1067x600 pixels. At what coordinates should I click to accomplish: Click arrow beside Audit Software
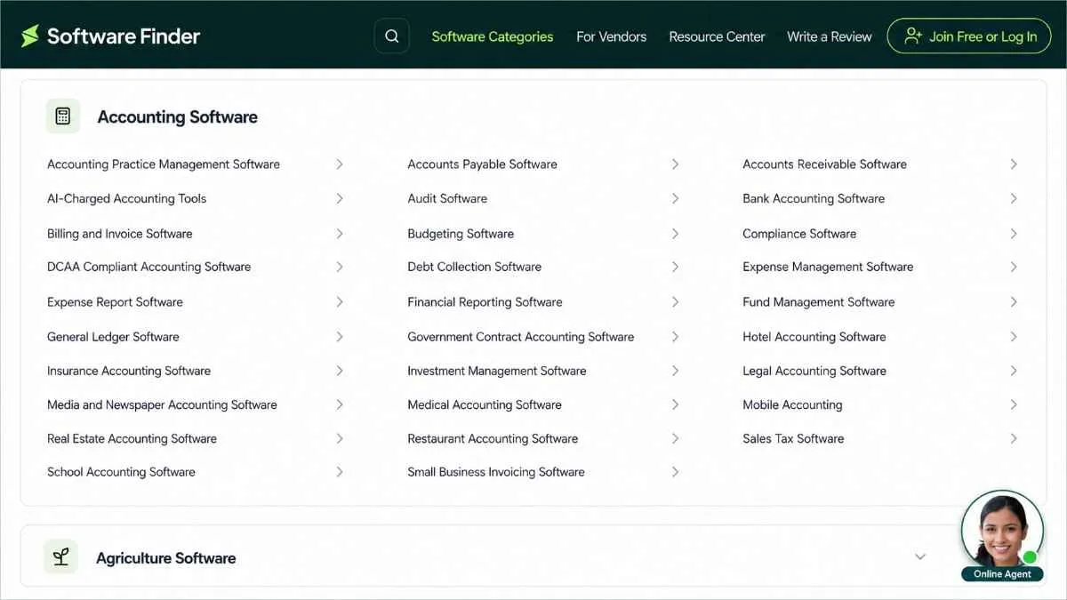click(x=676, y=199)
